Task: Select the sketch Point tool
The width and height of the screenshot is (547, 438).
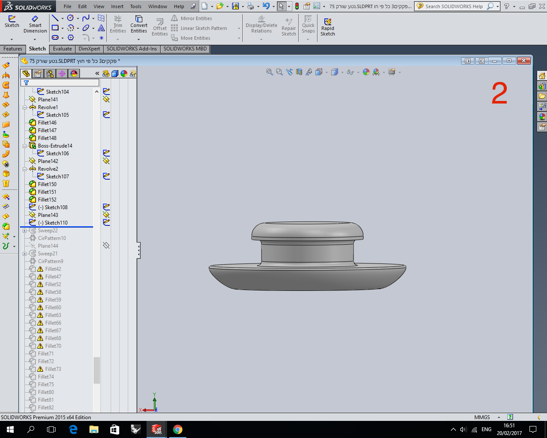Action: pos(101,38)
